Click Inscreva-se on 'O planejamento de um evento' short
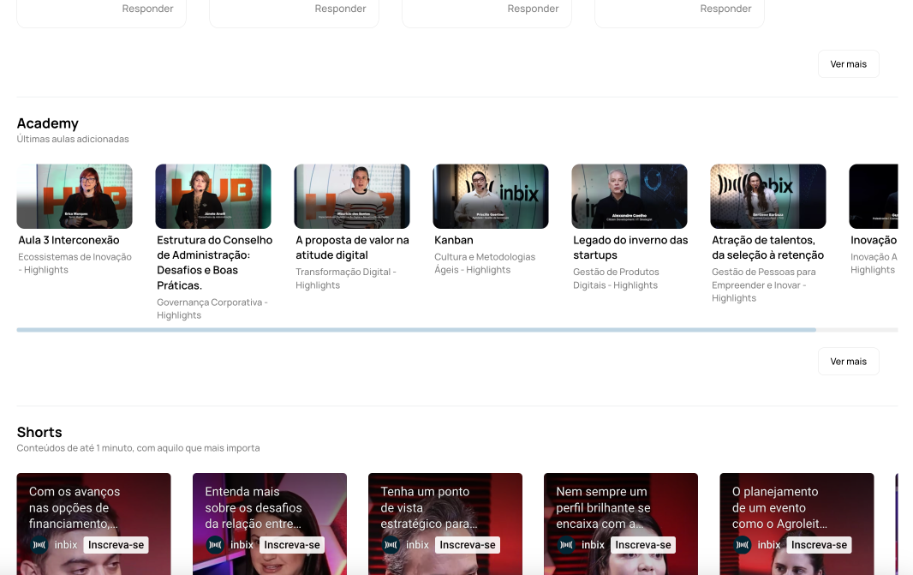913x575 pixels. (x=819, y=545)
